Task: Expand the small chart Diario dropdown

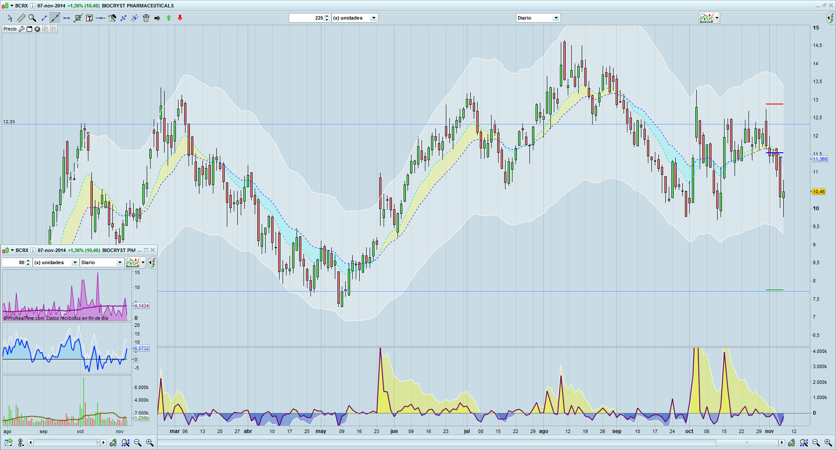Action: click(x=119, y=262)
